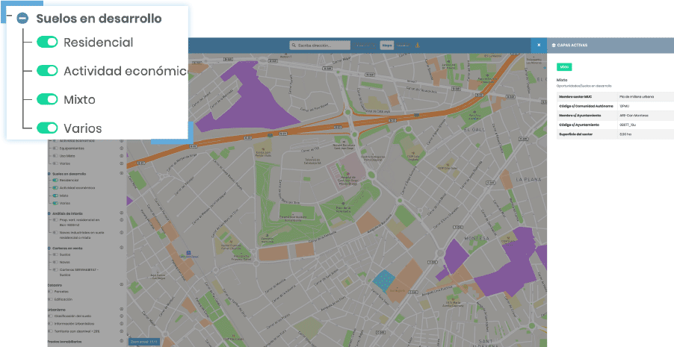
Task: Enable Información Urbanística layer
Action: pos(51,324)
